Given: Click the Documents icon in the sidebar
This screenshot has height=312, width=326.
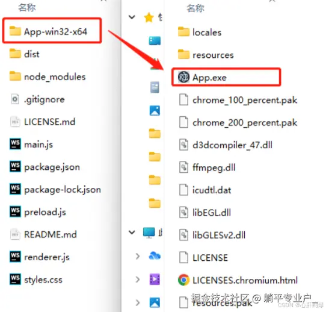Looking at the screenshot, I should point(155,87).
